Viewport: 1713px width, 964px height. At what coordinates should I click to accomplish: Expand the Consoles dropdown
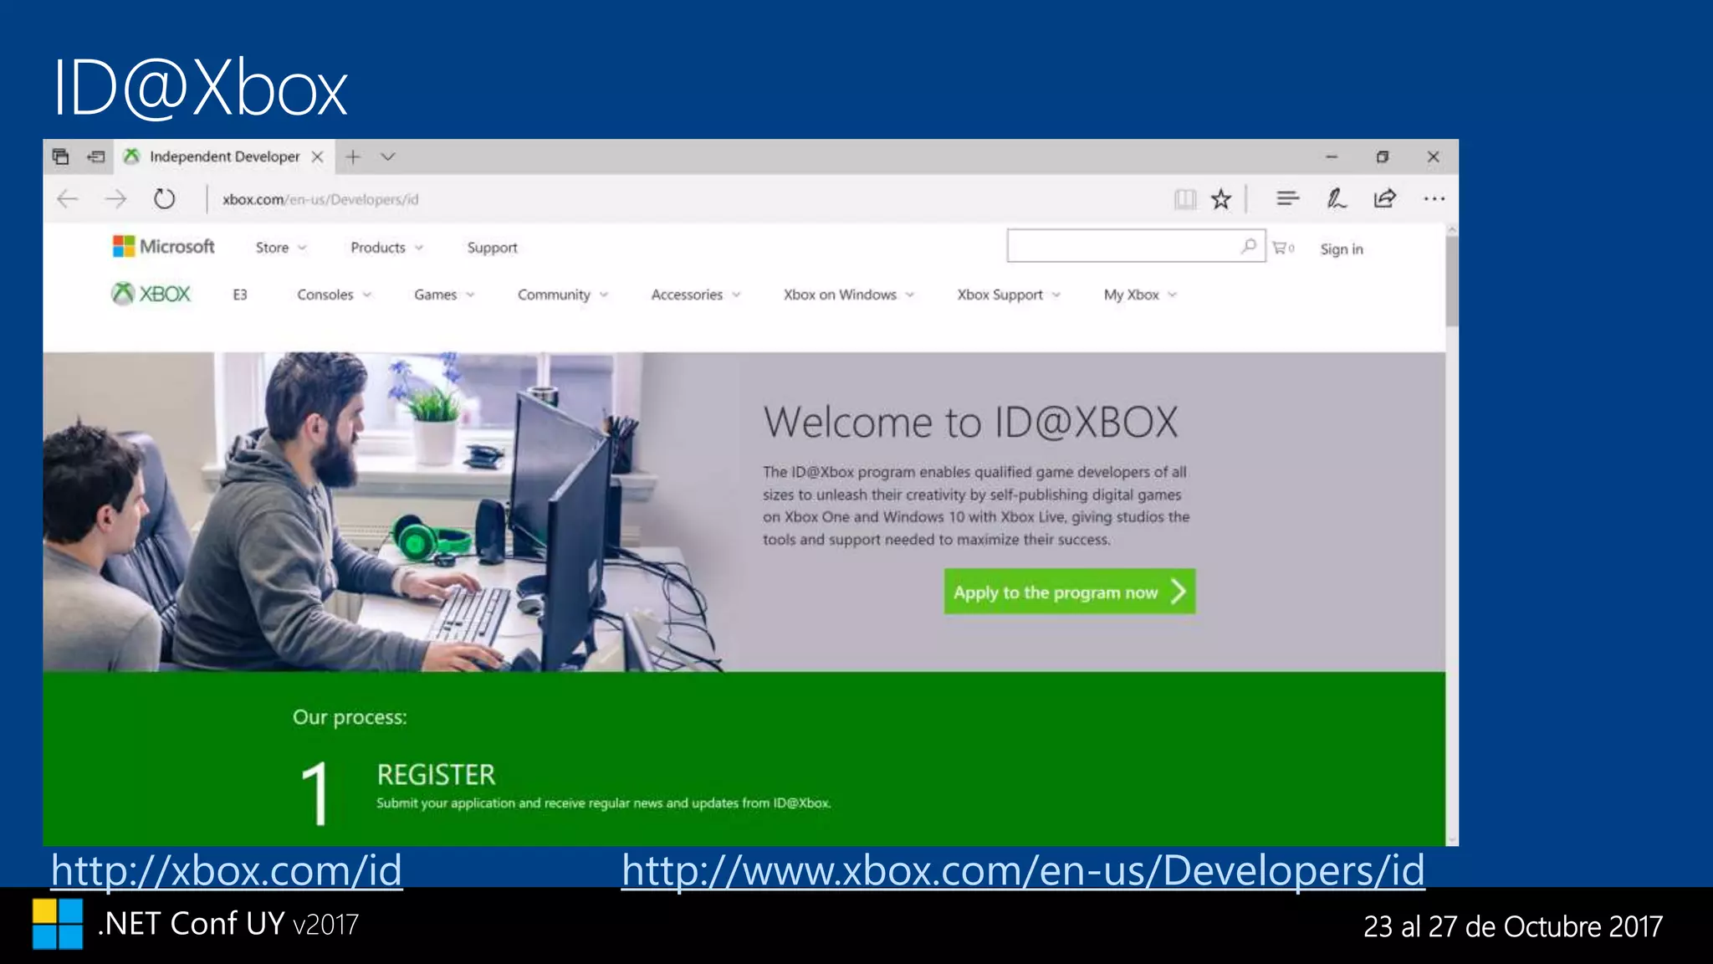334,295
